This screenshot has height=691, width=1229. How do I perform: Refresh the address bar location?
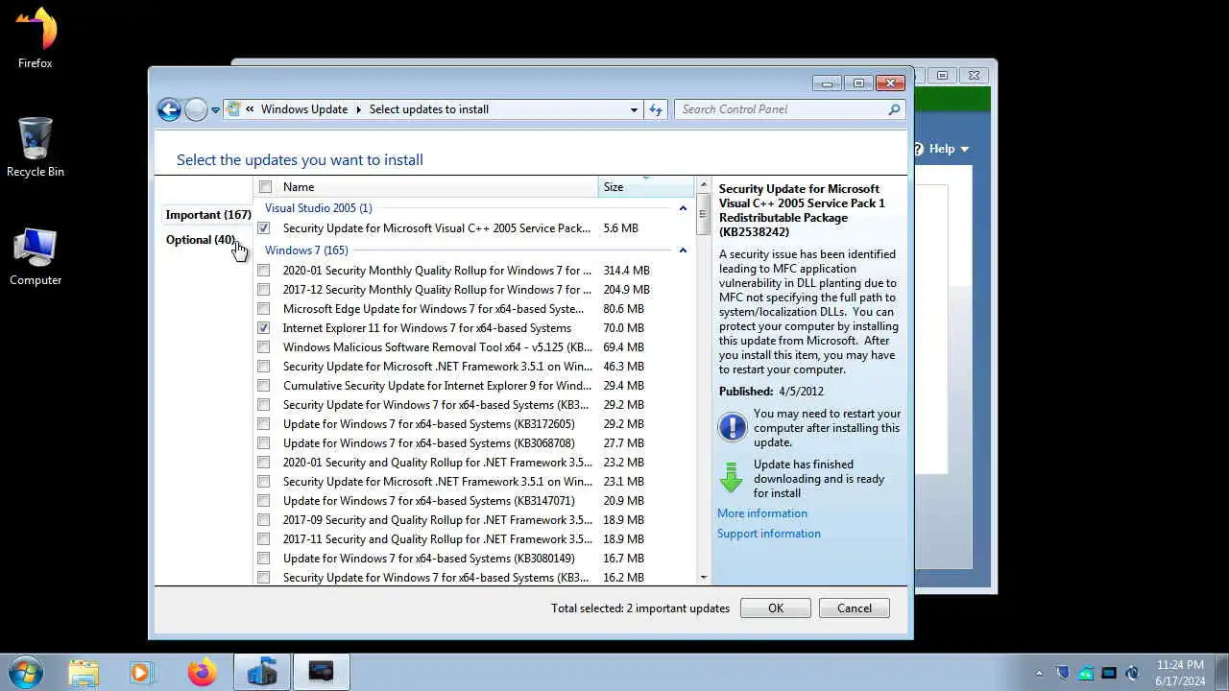point(656,109)
